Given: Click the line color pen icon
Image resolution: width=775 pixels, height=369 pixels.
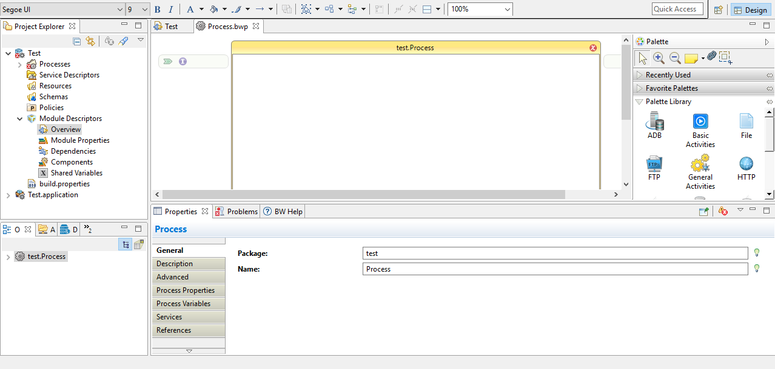Looking at the screenshot, I should 237,9.
